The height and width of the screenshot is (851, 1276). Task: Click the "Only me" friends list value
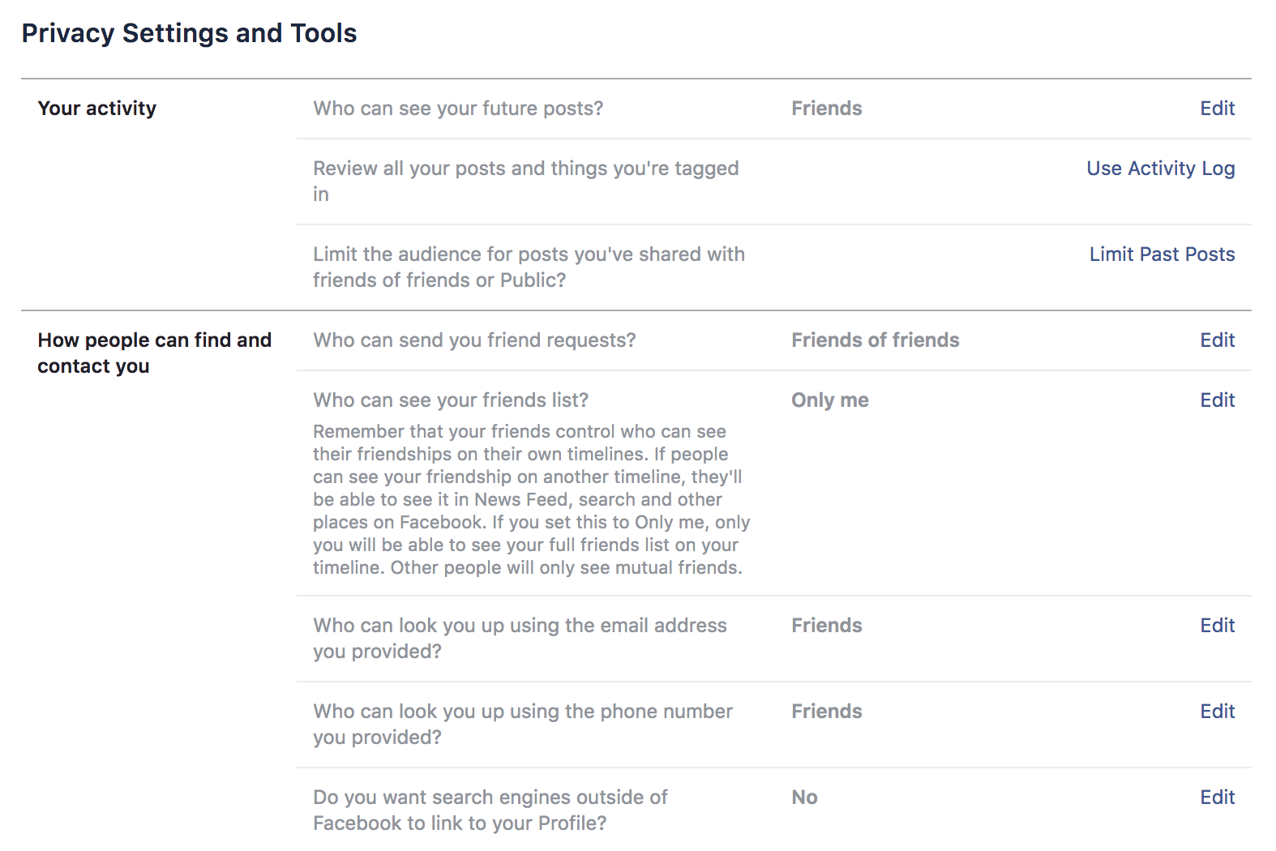click(x=829, y=400)
